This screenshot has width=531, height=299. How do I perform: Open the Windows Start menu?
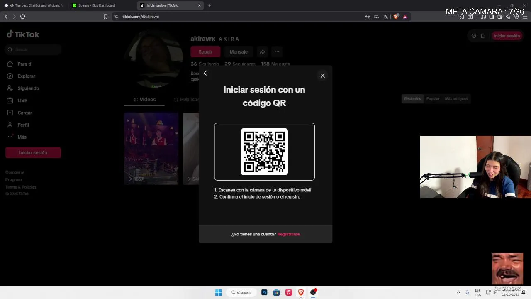click(218, 292)
